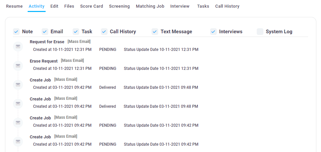This screenshot has width=321, height=152.
Task: Go to the Files tab
Action: (x=69, y=6)
